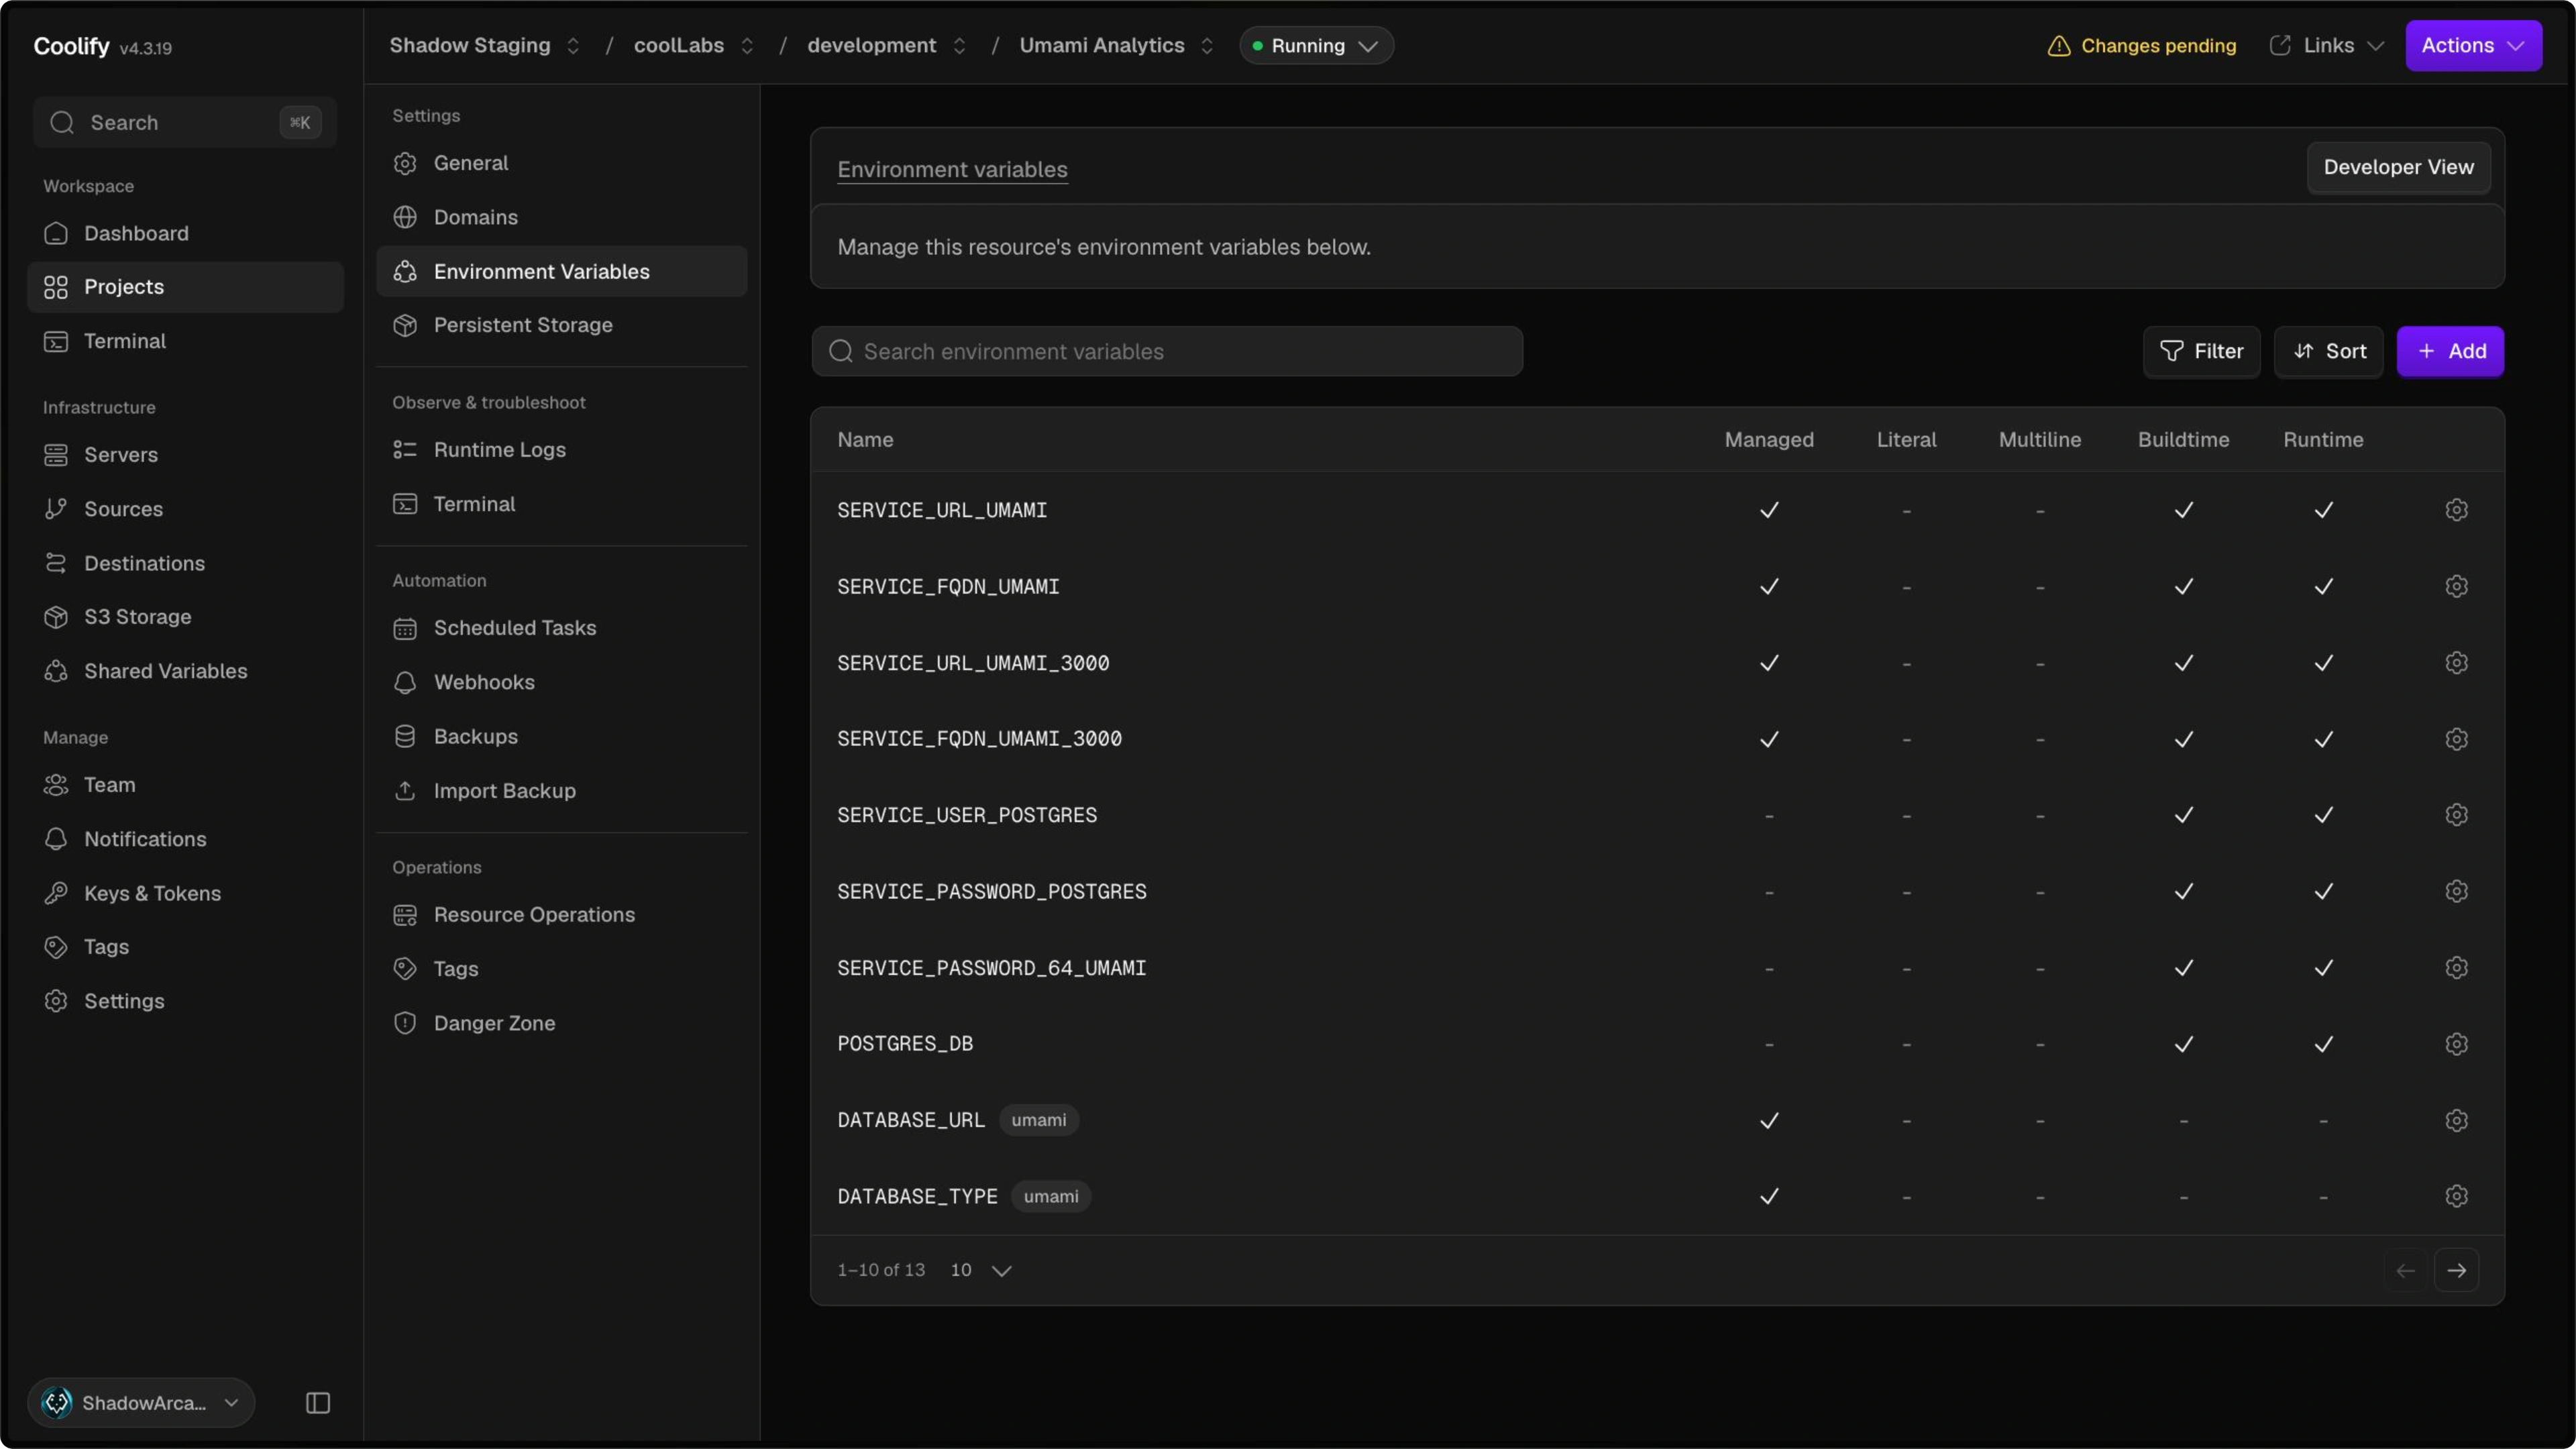Open S3 Storage in sidebar
The width and height of the screenshot is (2576, 1449).
[185, 617]
